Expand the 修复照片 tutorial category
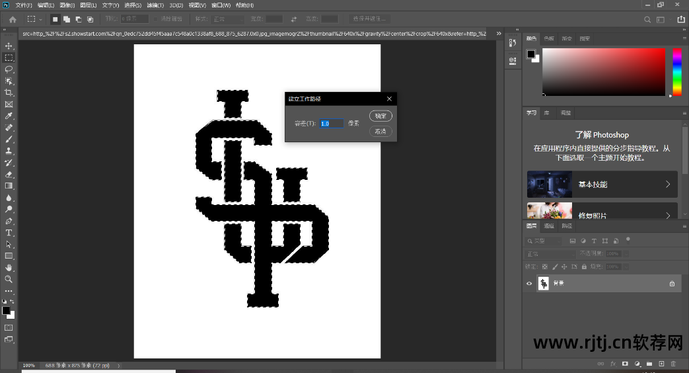 tap(602, 211)
